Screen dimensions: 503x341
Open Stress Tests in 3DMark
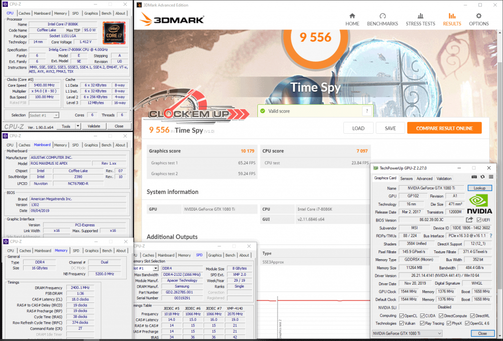click(420, 19)
